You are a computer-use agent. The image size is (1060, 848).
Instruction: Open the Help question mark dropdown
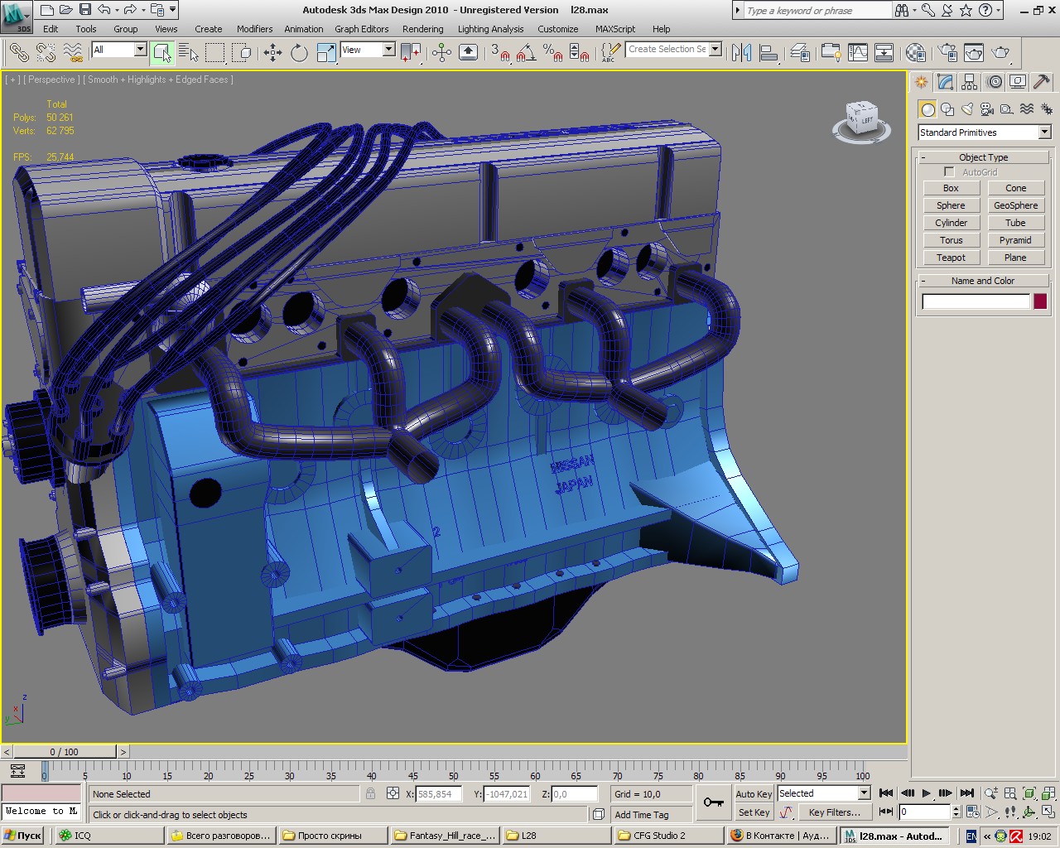point(998,10)
